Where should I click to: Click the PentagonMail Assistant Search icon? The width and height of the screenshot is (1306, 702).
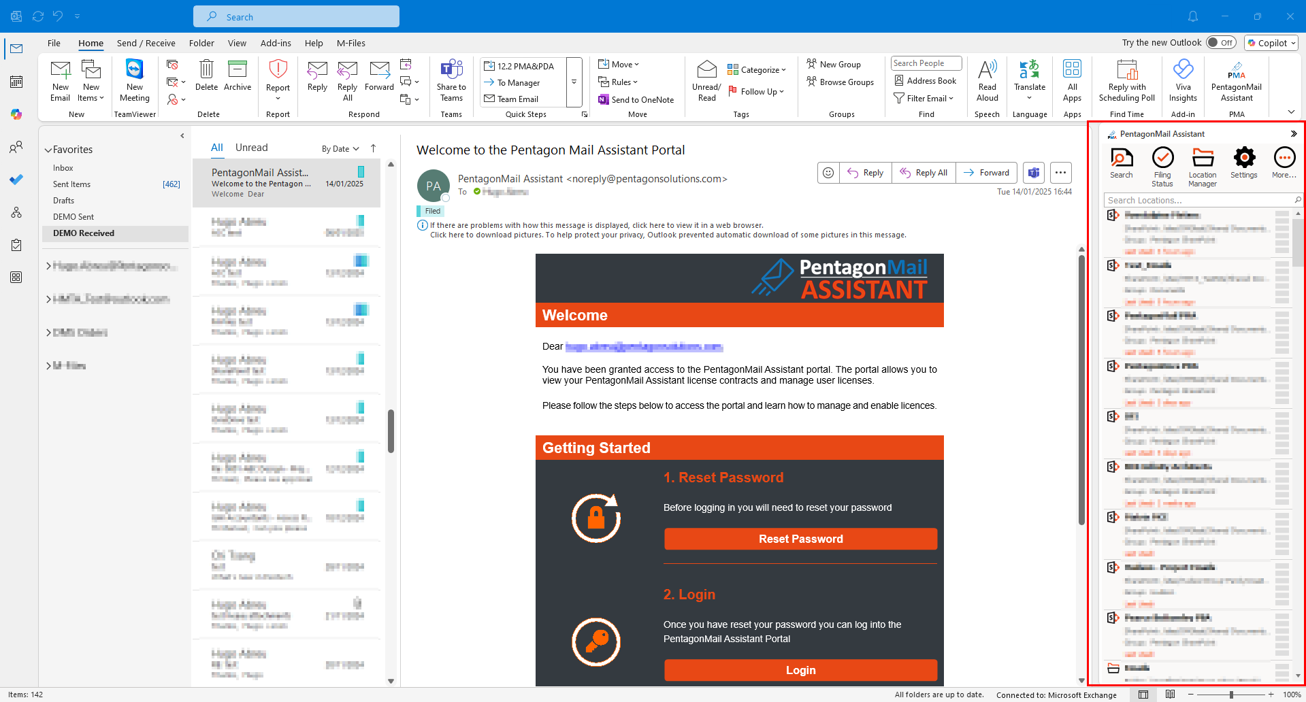(1122, 163)
